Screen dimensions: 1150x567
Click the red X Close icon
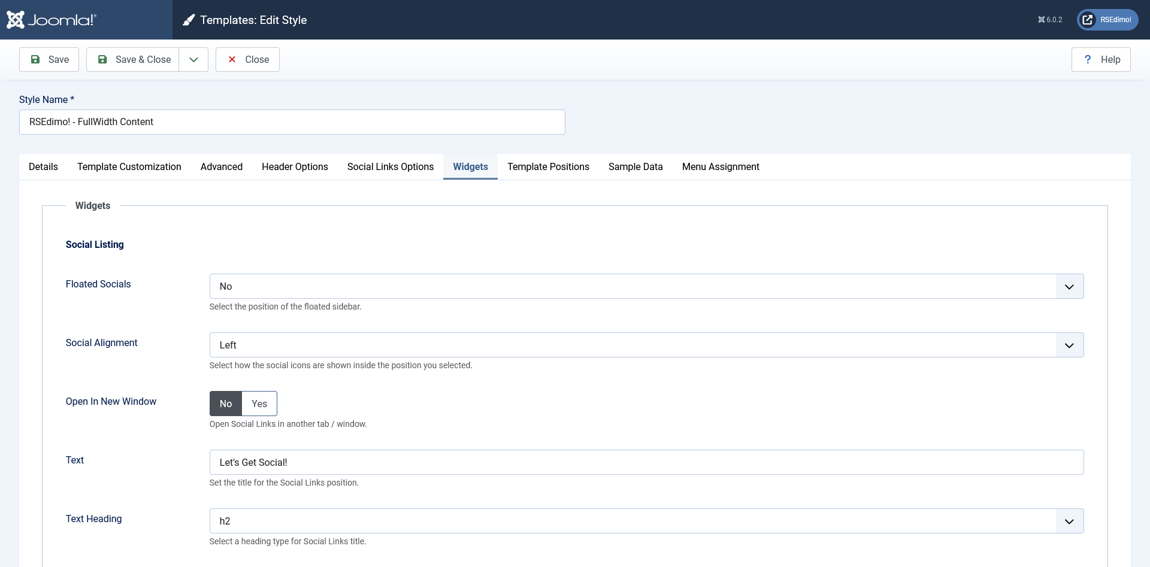pyautogui.click(x=232, y=59)
